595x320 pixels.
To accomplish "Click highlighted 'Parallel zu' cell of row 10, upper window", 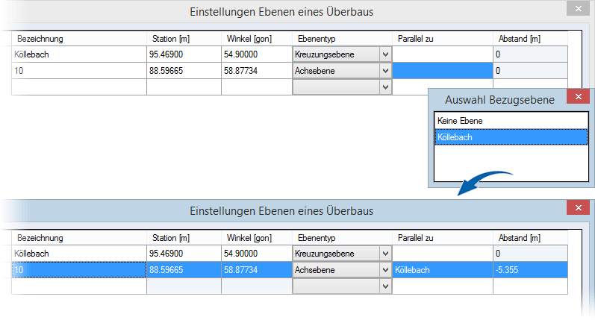I will pyautogui.click(x=443, y=71).
